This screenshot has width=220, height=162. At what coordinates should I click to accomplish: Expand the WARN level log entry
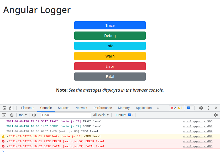[x=7, y=136]
